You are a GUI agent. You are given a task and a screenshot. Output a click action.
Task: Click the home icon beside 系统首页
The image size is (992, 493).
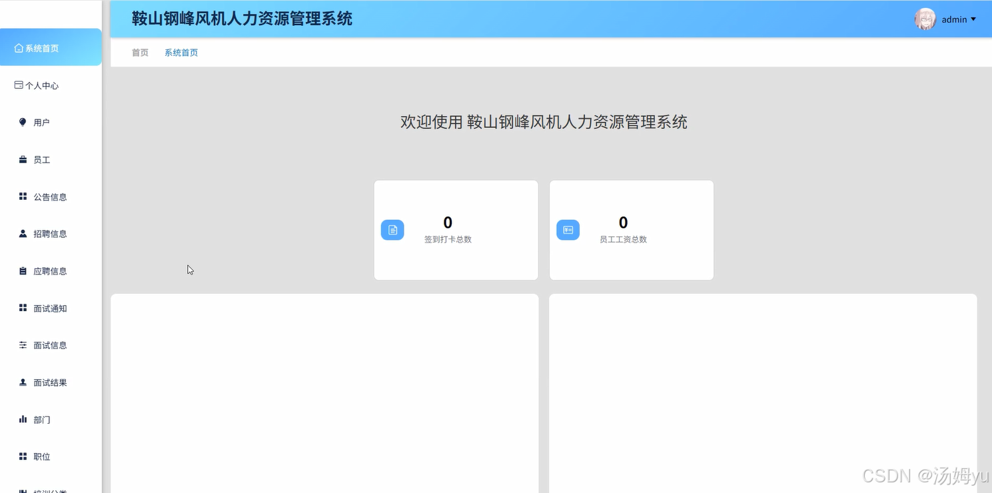click(x=19, y=48)
